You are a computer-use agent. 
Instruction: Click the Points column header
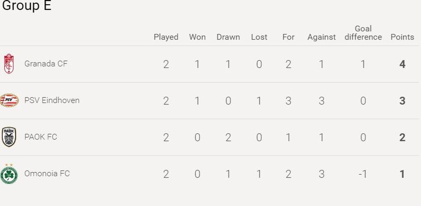click(x=402, y=37)
